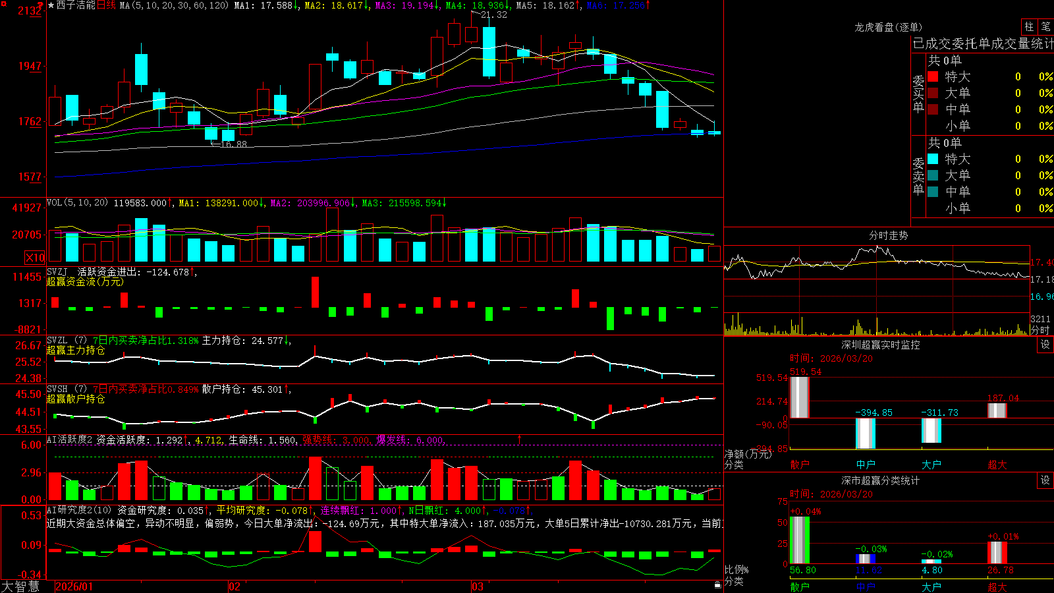
Task: Change the 日线 period label
Action: click(107, 5)
